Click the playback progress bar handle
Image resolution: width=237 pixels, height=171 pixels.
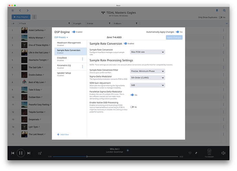pyautogui.click(x=87, y=157)
